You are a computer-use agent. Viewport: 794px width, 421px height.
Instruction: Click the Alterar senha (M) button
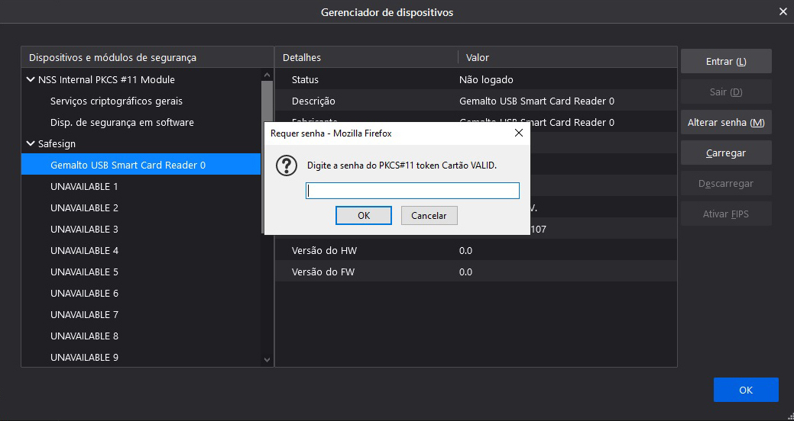pos(725,123)
